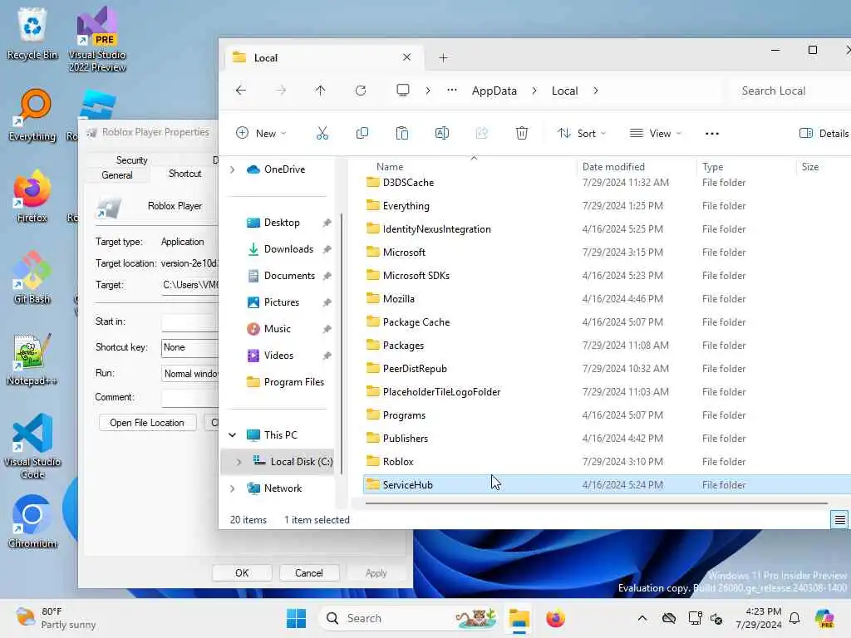Viewport: 851px width, 638px height.
Task: Select the Shortcut tab in Properties
Action: (184, 174)
